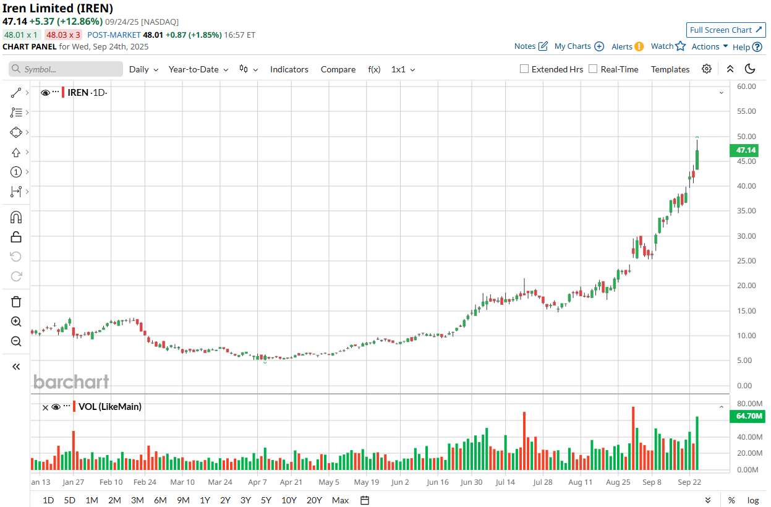771x507 pixels.
Task: Toggle the lock drawings icon
Action: tap(16, 237)
